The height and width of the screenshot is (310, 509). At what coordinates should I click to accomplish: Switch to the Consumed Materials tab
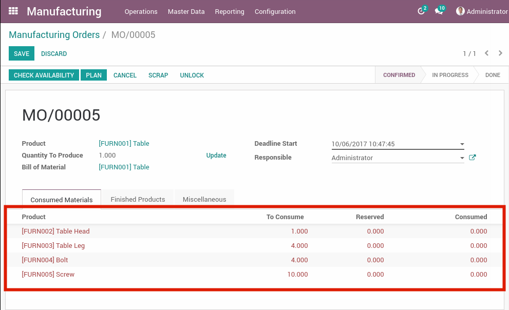coord(61,200)
